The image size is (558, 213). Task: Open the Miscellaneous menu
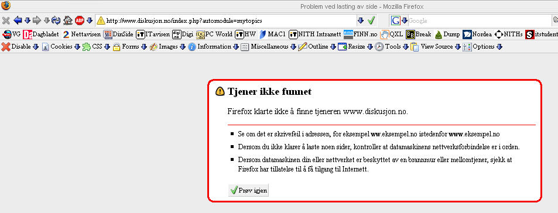click(265, 47)
